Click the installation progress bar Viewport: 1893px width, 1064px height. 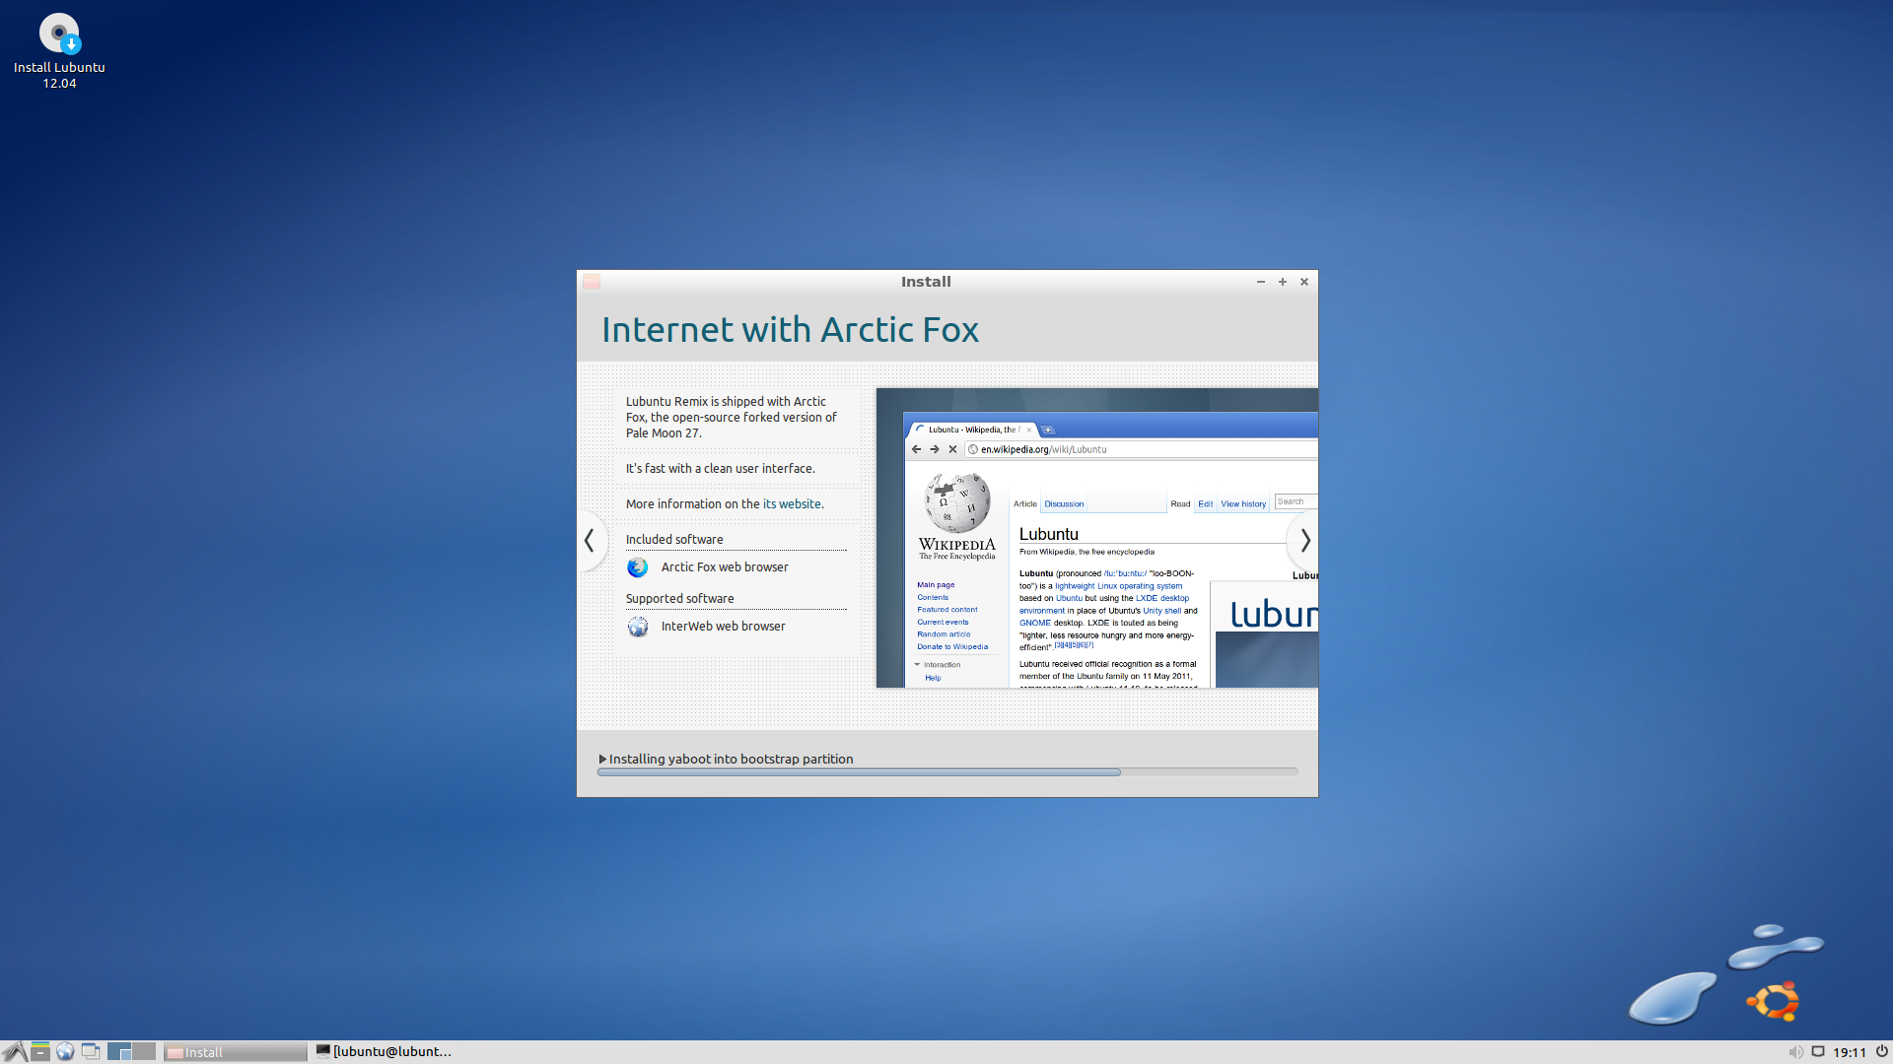947,772
